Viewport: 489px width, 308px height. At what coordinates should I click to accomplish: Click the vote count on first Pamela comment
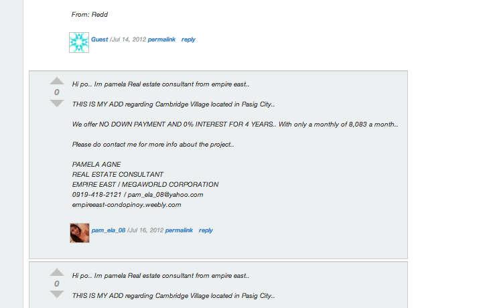[x=57, y=92]
